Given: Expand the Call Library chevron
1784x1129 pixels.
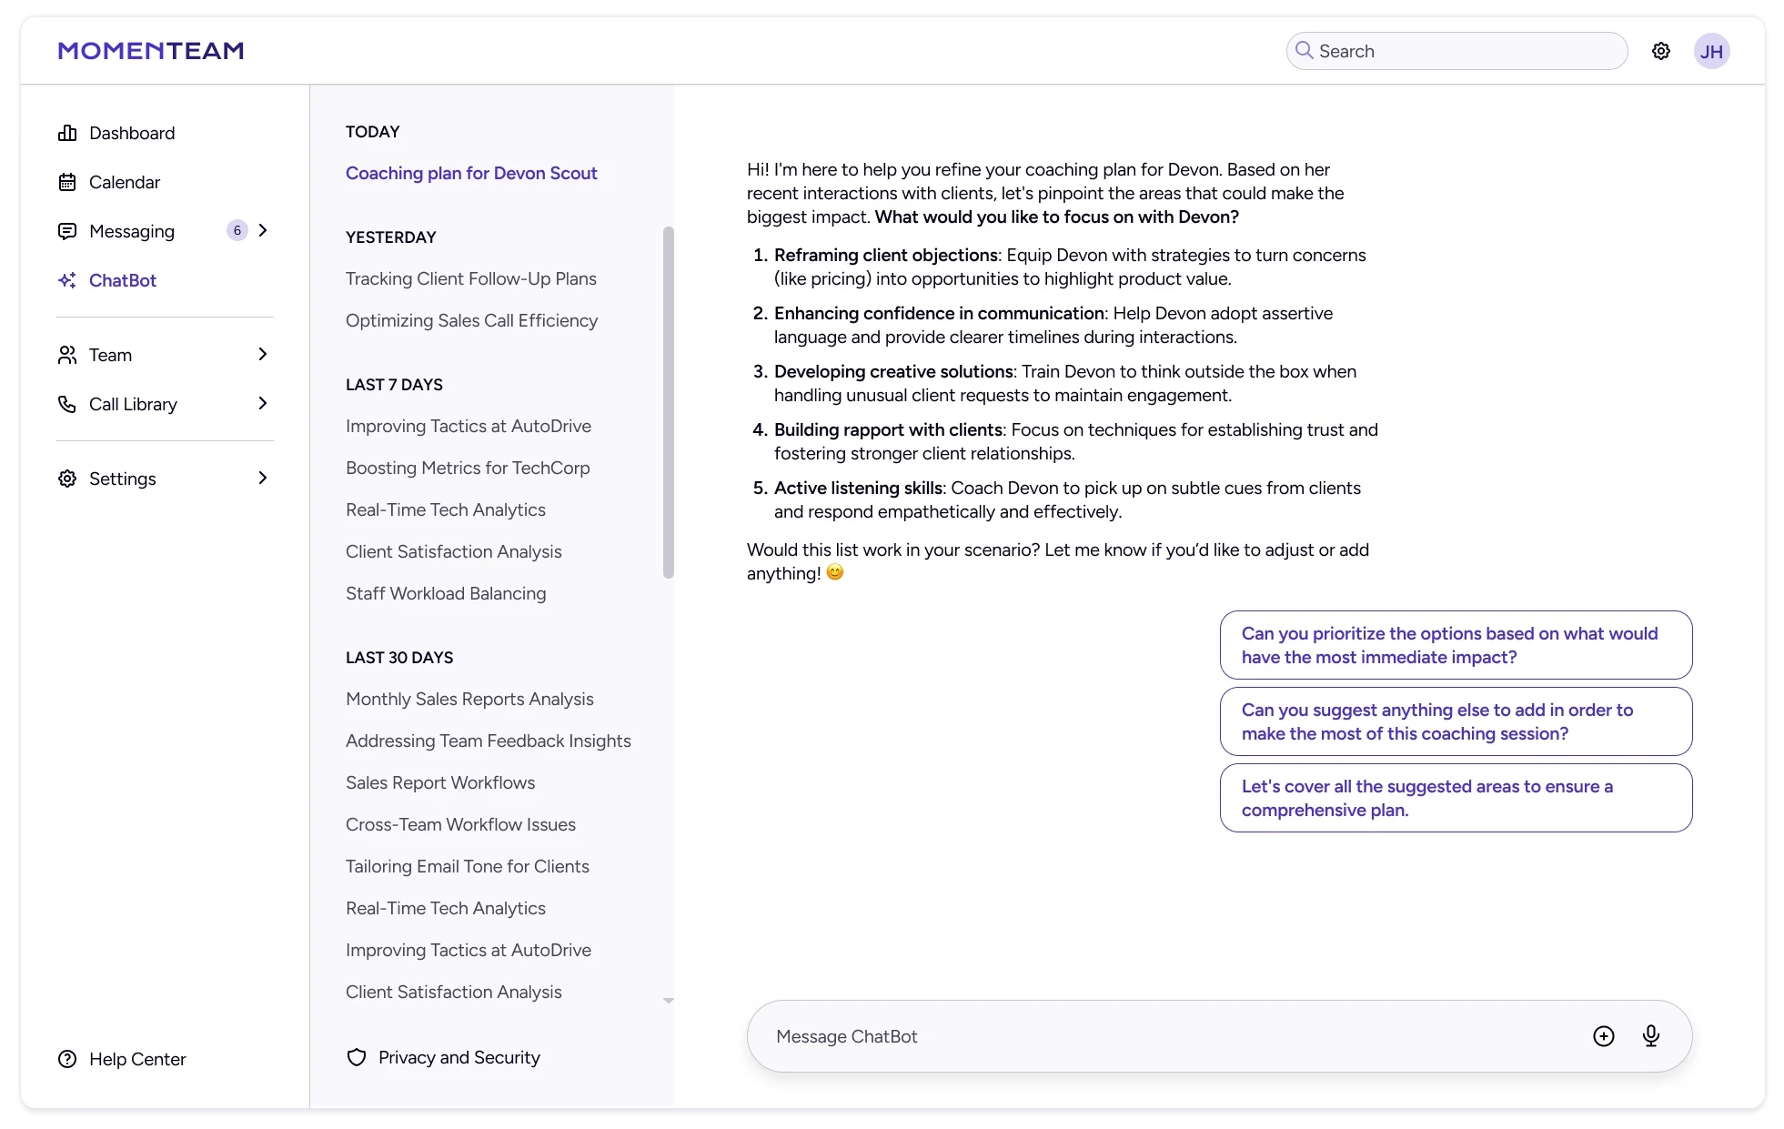Looking at the screenshot, I should 263,404.
